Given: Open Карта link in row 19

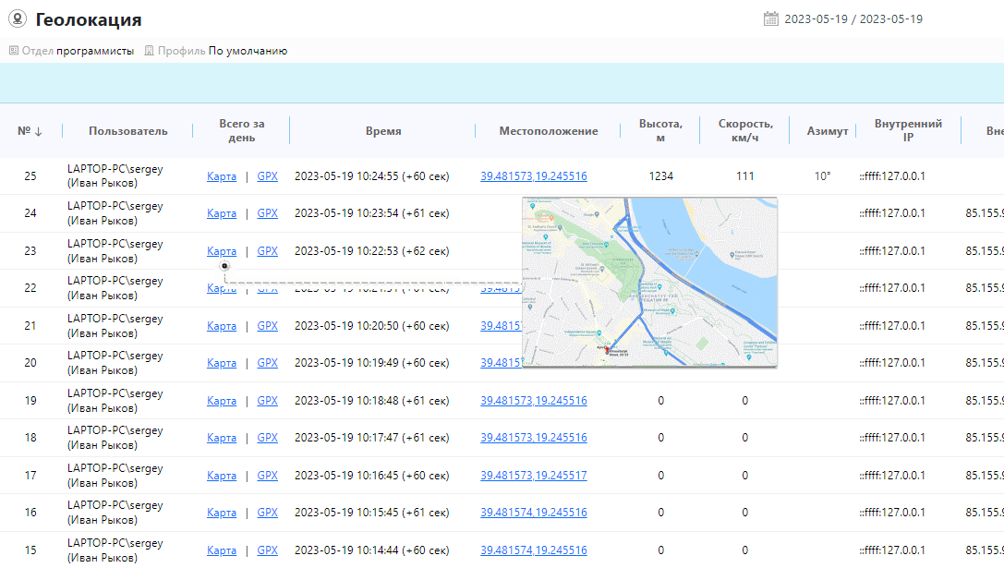Looking at the screenshot, I should click(x=222, y=401).
